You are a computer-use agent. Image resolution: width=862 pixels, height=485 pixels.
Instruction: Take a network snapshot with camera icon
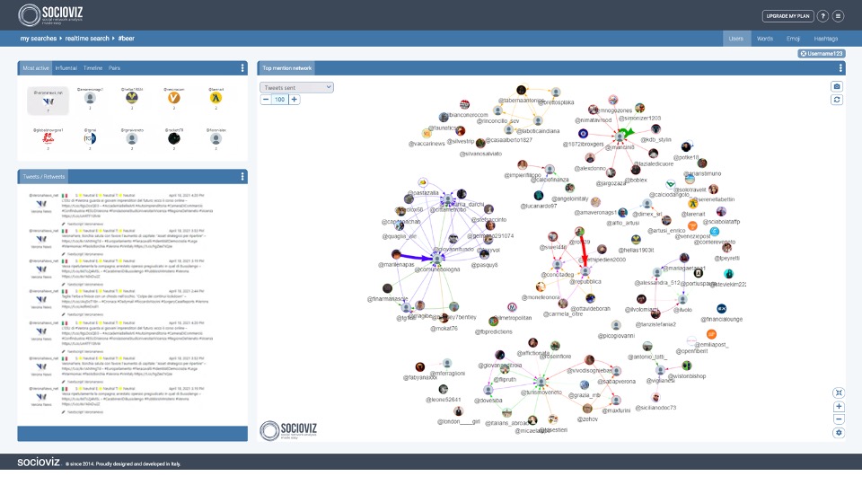[837, 86]
